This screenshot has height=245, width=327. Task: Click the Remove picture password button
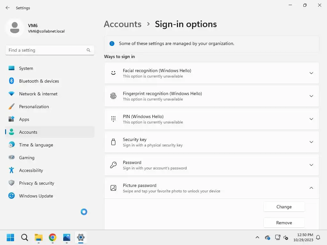pos(284,223)
